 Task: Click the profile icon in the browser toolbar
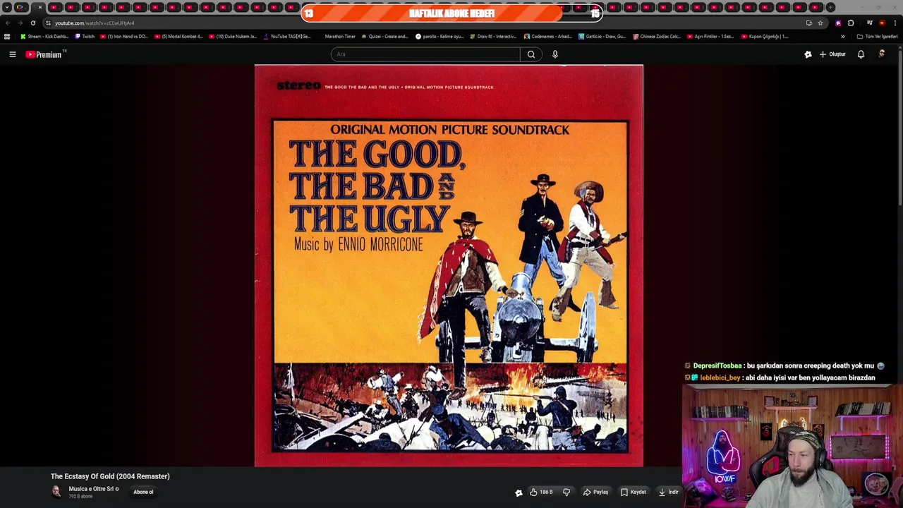882,23
